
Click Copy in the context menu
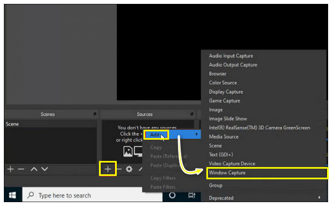click(156, 147)
